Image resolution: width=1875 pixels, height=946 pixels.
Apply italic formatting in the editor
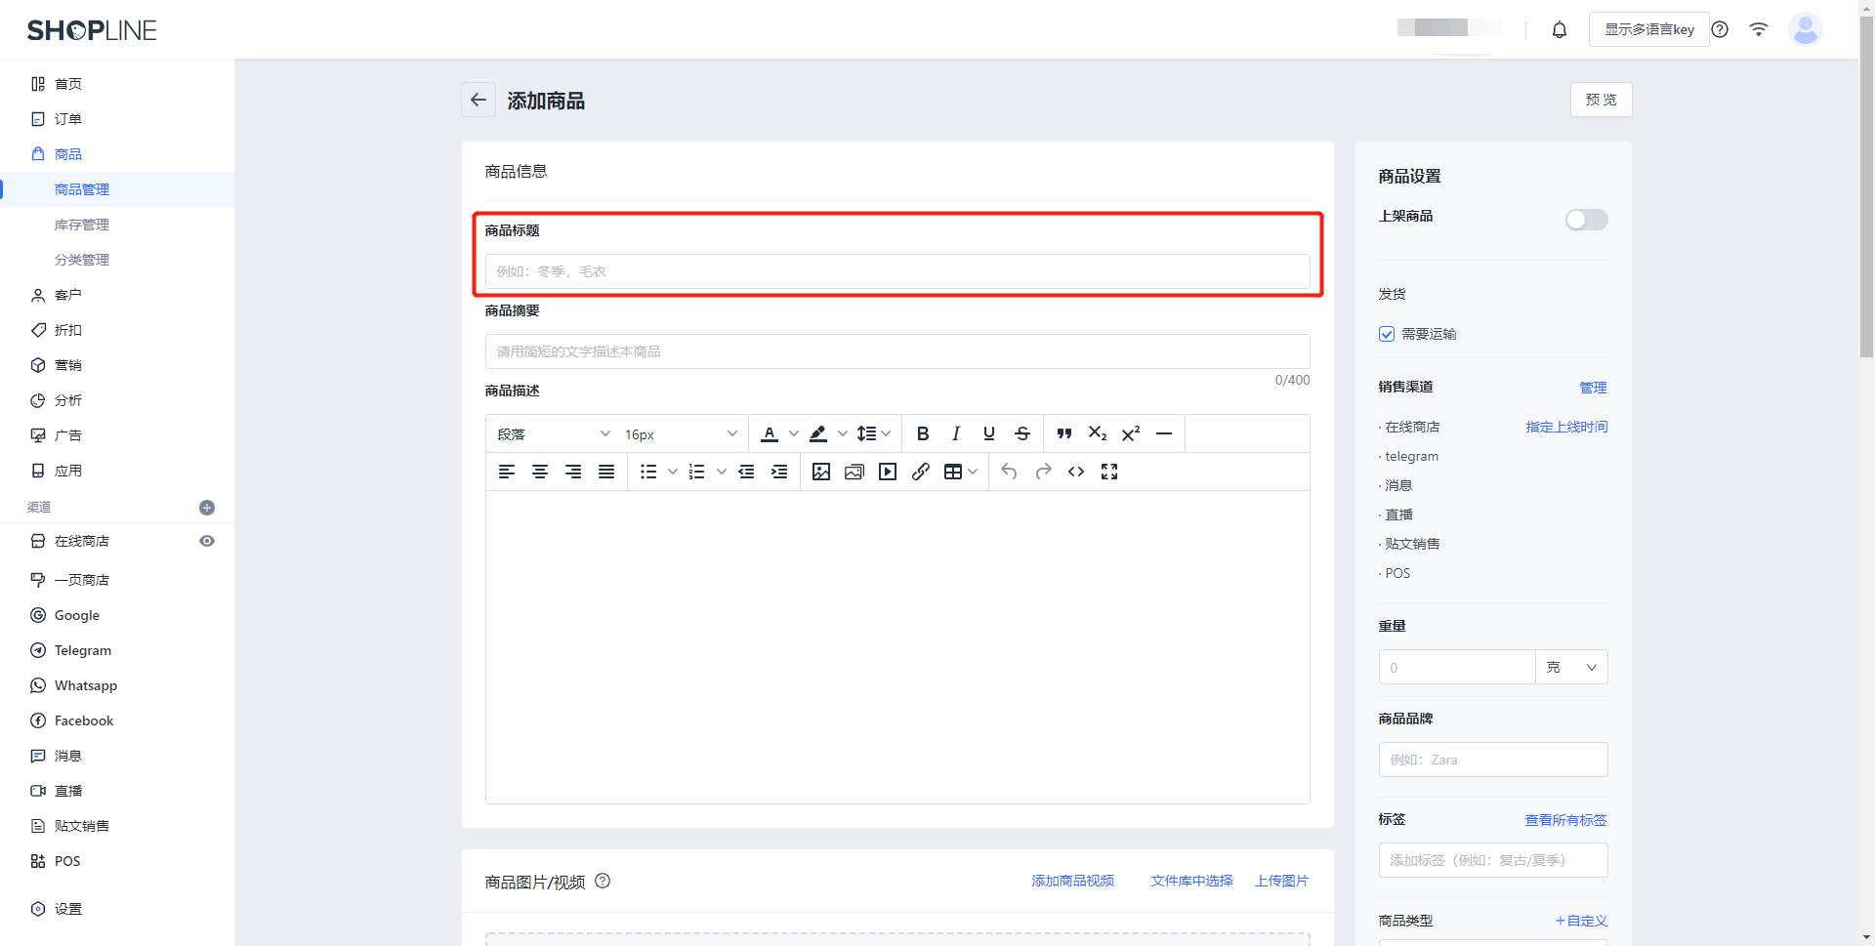point(955,433)
